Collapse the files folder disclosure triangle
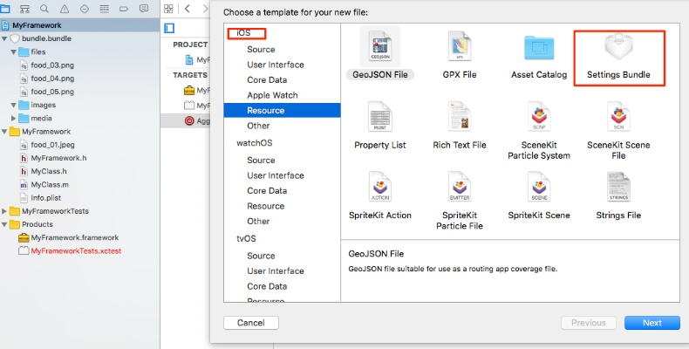Screen dimensions: 689x349 [13, 52]
